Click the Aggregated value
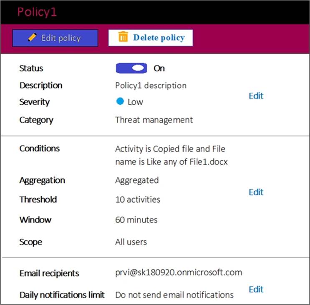This screenshot has height=305, width=310. coord(137,180)
